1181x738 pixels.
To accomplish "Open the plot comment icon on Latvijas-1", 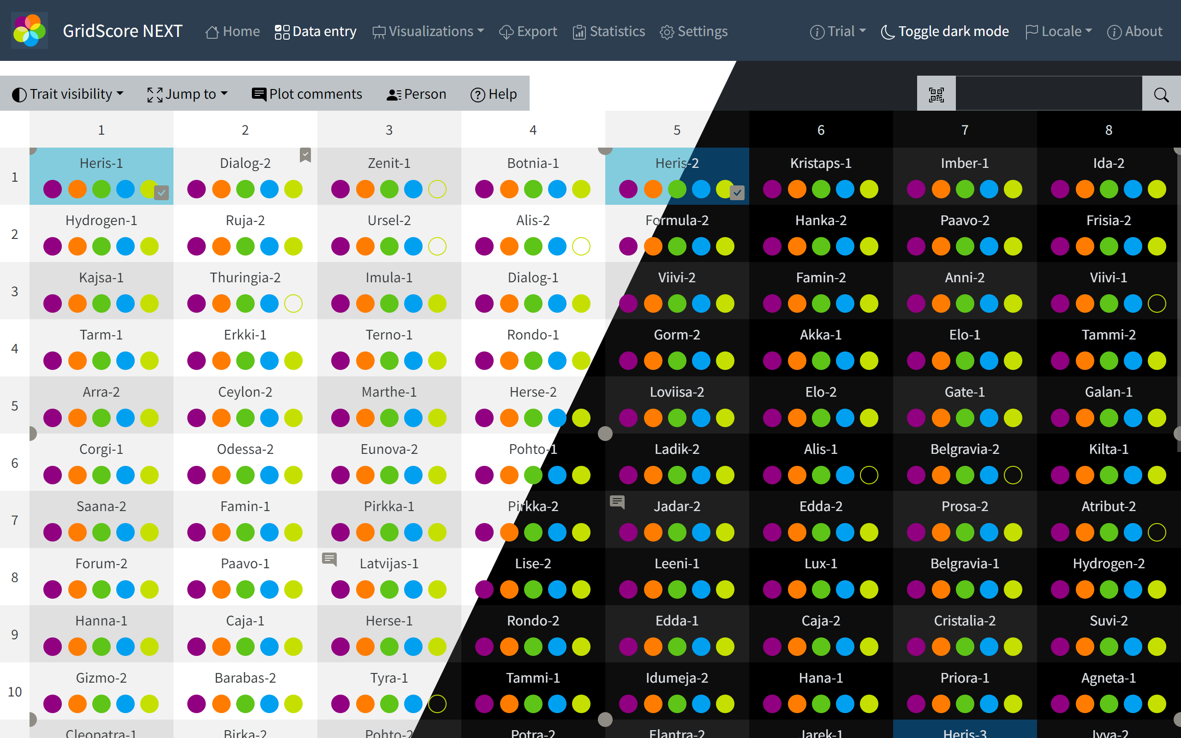I will click(x=329, y=559).
